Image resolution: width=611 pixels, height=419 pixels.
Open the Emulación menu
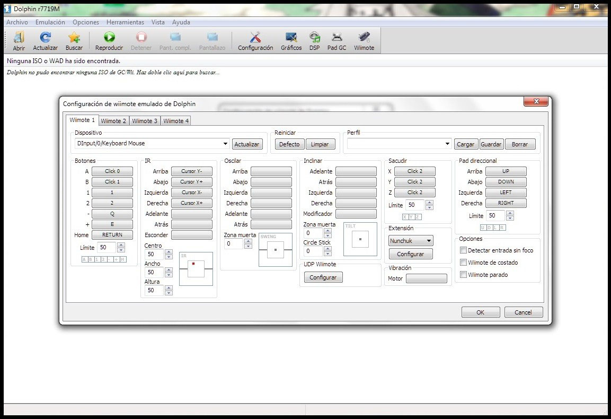pyautogui.click(x=50, y=22)
